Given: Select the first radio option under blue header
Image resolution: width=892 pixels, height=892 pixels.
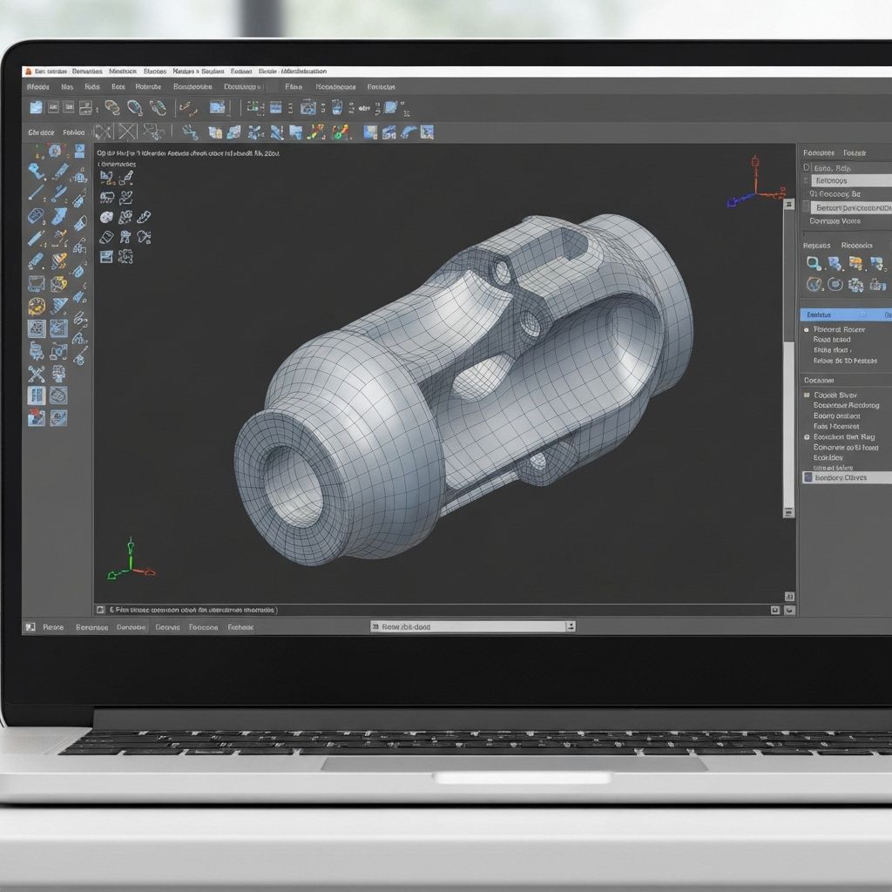Looking at the screenshot, I should coord(807,330).
